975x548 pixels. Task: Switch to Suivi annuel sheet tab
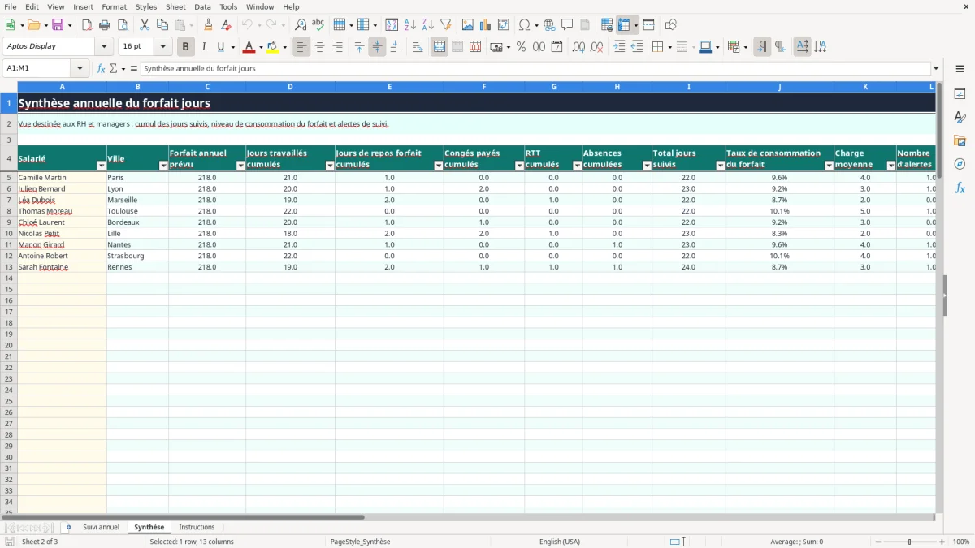point(101,528)
